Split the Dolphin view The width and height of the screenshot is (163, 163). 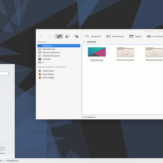coord(135,36)
